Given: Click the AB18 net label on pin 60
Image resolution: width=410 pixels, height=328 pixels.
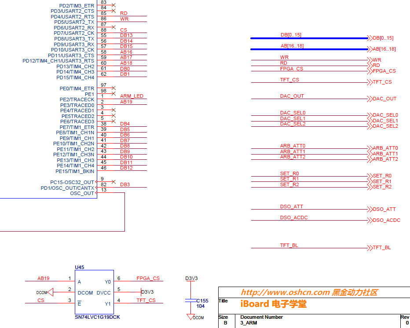Looking at the screenshot, I should 126,63.
